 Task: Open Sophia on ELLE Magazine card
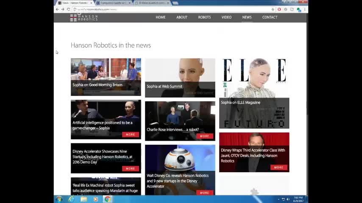tap(254, 93)
